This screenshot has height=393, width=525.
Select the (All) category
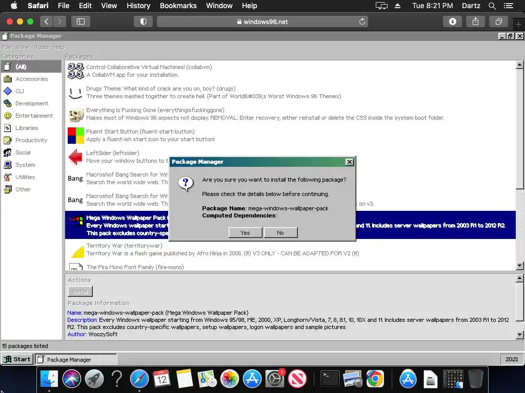[31, 67]
